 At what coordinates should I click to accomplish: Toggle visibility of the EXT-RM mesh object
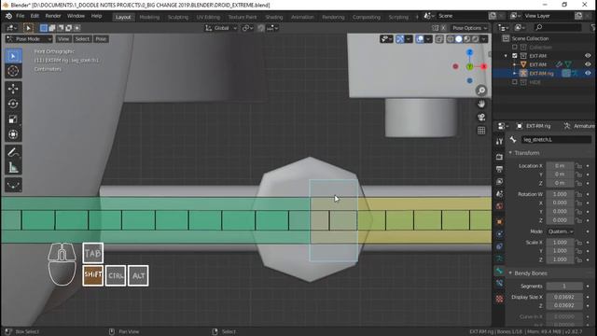[x=588, y=64]
